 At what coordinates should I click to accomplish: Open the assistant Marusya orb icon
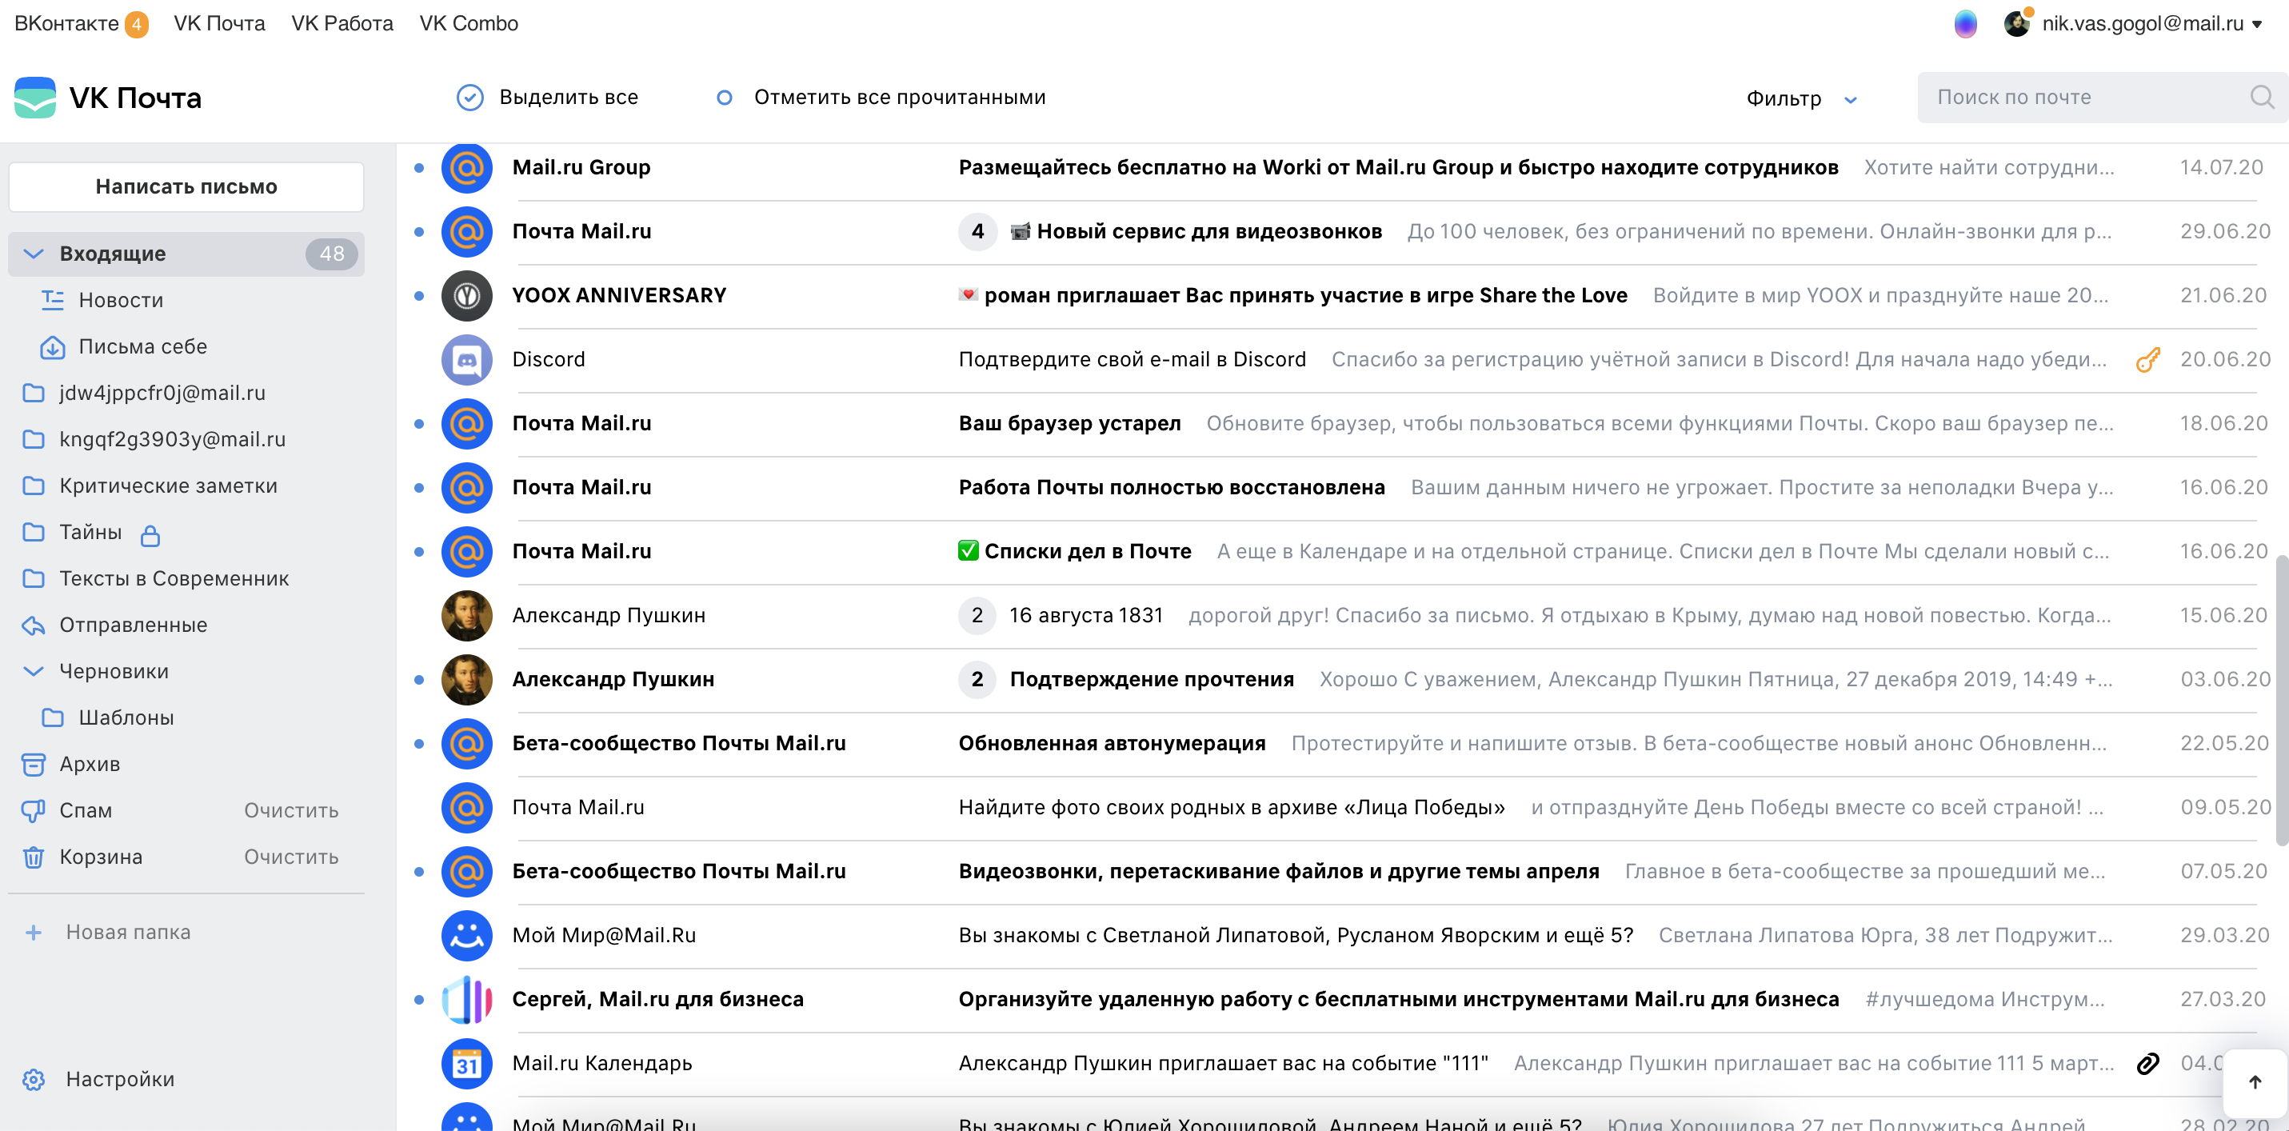[1966, 24]
